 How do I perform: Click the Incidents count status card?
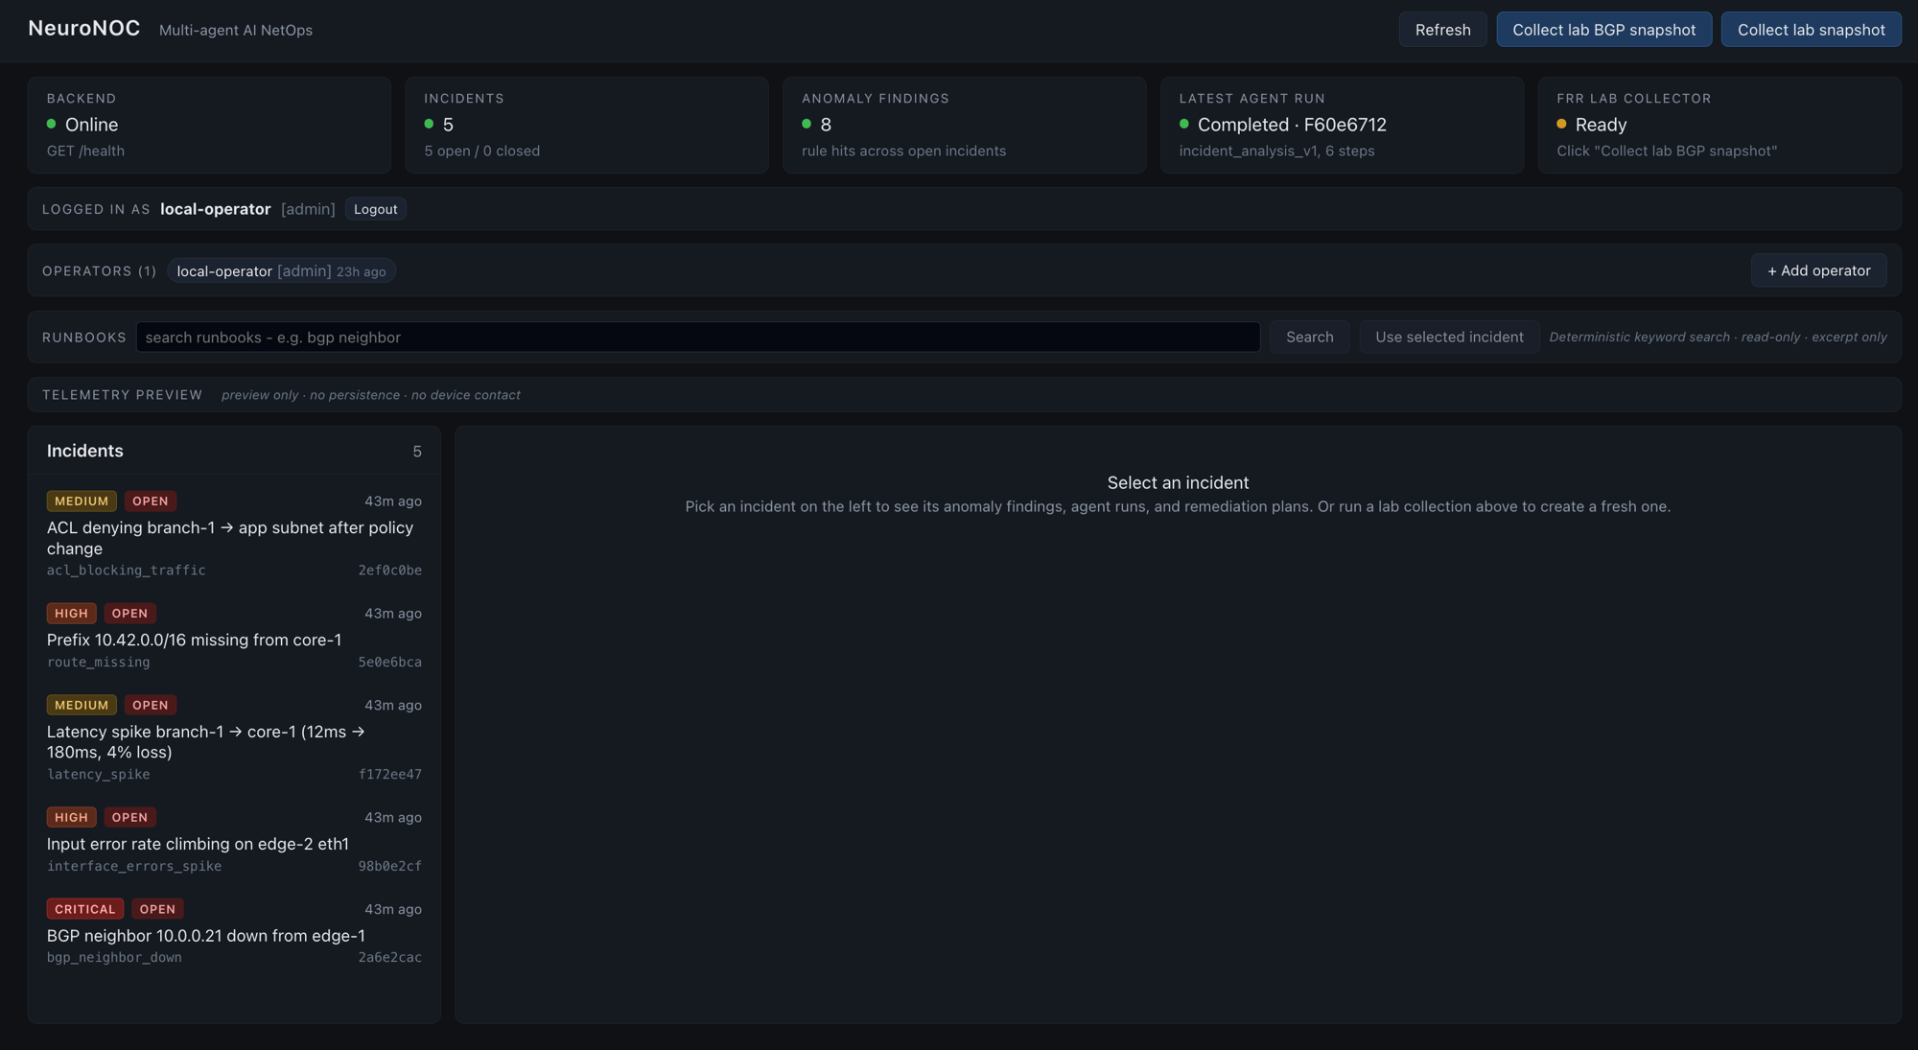click(x=587, y=125)
